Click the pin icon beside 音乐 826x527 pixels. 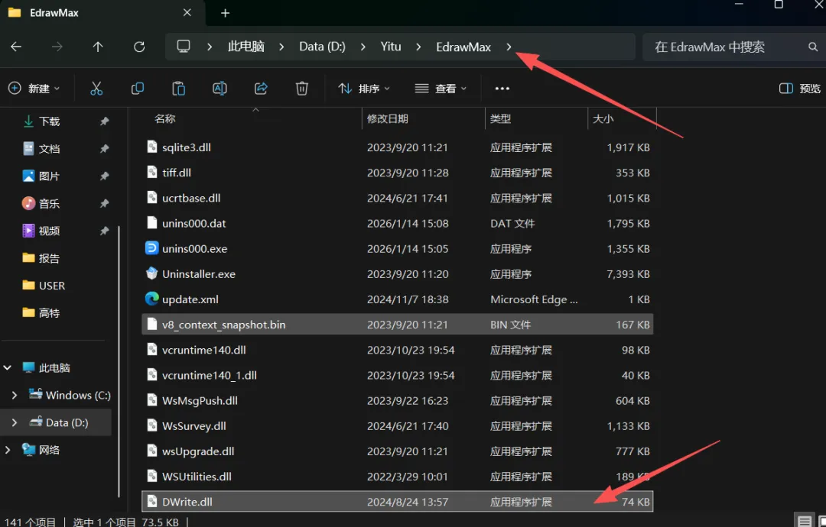tap(104, 203)
